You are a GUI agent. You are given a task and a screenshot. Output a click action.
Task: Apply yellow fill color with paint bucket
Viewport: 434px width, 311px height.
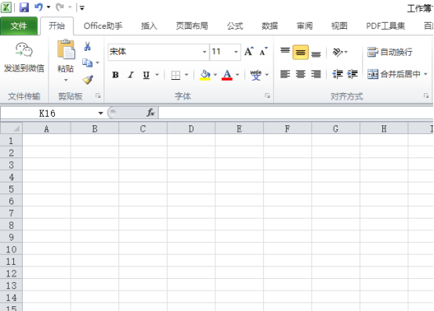coord(205,74)
